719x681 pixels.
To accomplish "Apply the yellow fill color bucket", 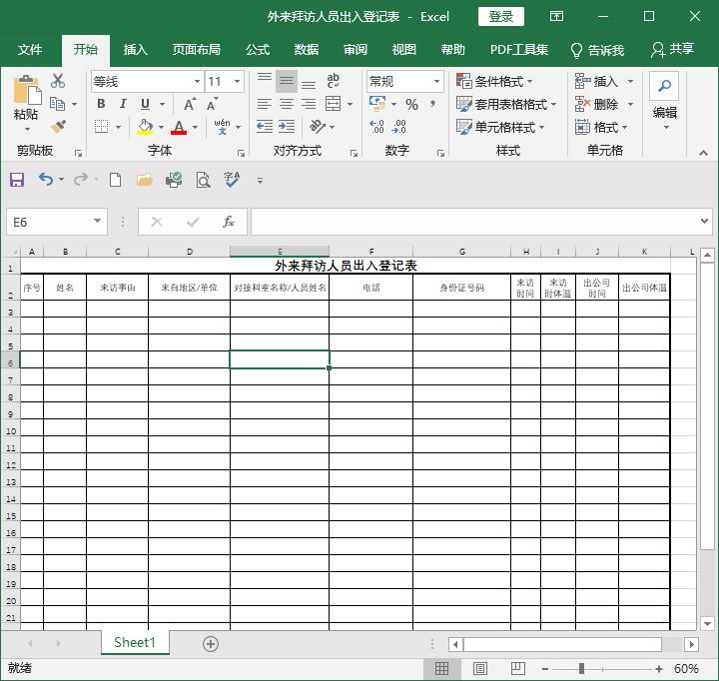I will tap(145, 127).
